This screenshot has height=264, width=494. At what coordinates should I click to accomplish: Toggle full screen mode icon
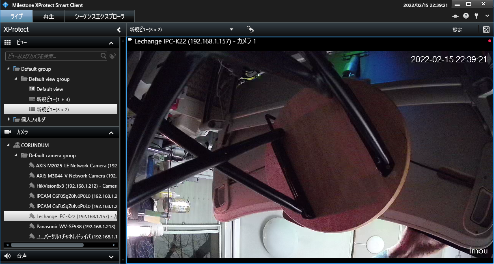[486, 30]
